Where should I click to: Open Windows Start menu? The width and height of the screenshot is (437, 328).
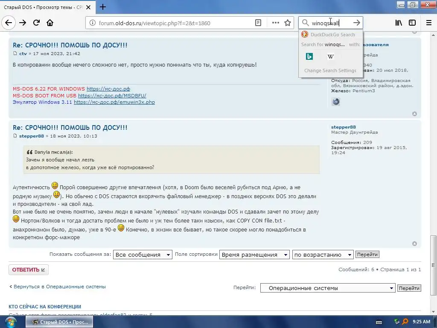(x=10, y=322)
